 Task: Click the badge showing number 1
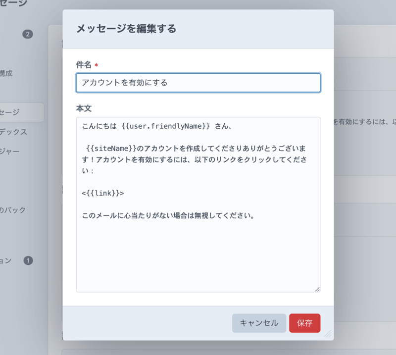(28, 260)
